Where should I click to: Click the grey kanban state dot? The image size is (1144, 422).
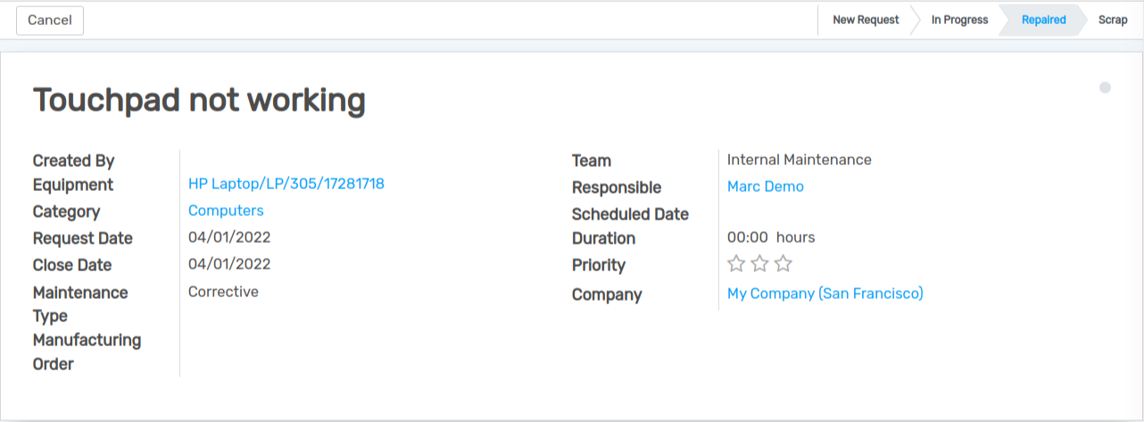(x=1105, y=87)
